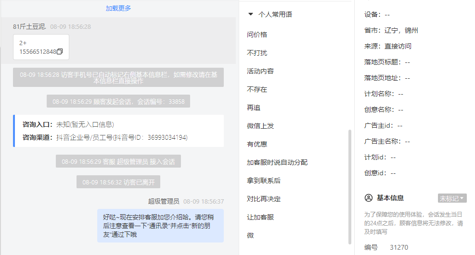
Task: Insert the 加客服时说自动分配 phrase
Action: [277, 162]
